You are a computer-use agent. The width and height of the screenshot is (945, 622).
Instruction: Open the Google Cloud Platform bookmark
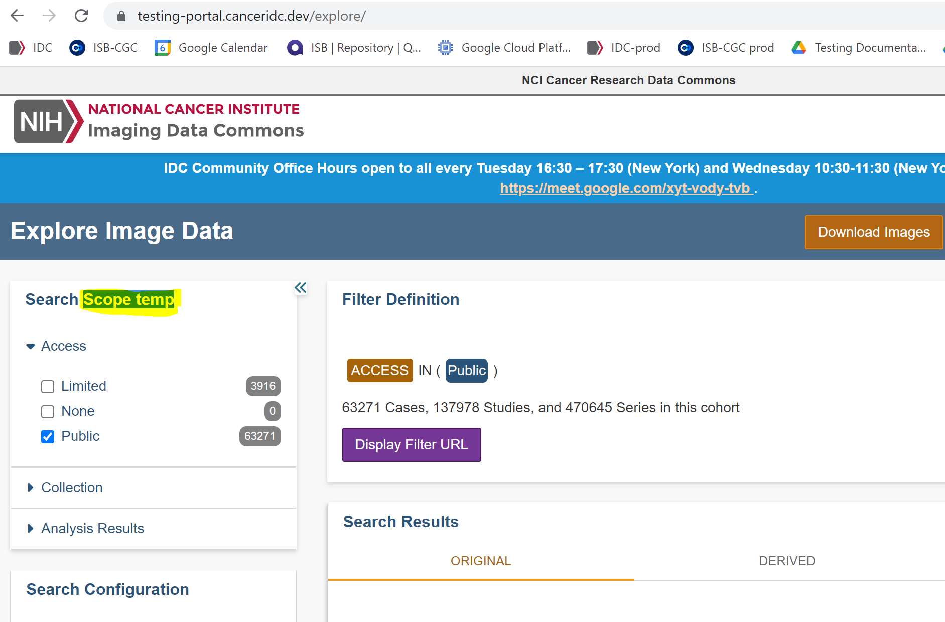(x=504, y=48)
